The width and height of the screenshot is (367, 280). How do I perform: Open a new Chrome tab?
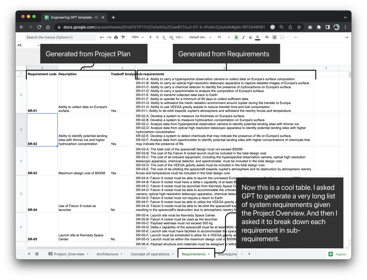coord(113,17)
